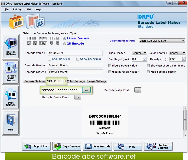Viewport: 188px width, 160px height.
Task: Click the barcode app icon in title bar
Action: [3, 4]
